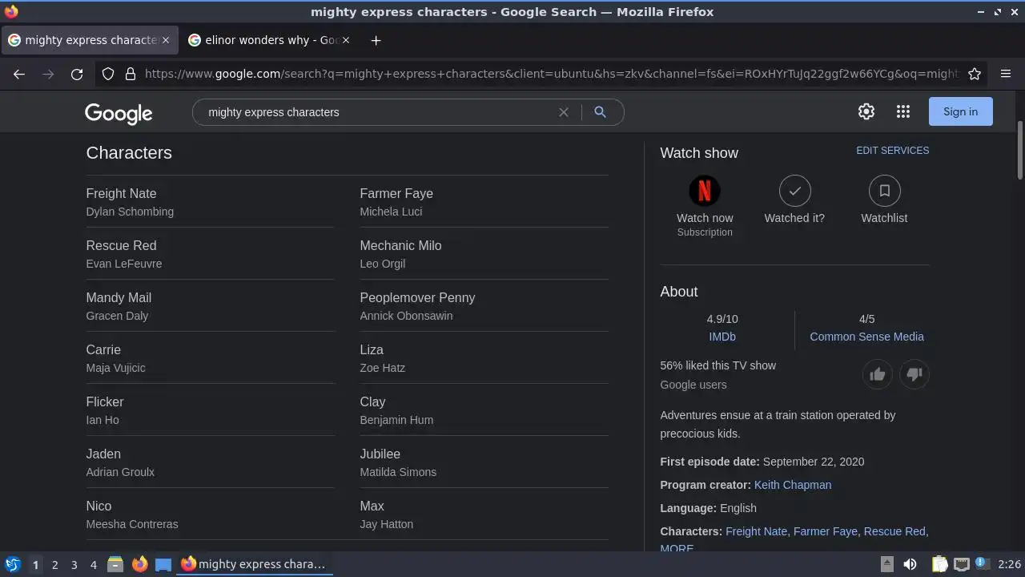Screen dimensions: 1025x577
Task: Select character Nico
Action: tap(98, 506)
